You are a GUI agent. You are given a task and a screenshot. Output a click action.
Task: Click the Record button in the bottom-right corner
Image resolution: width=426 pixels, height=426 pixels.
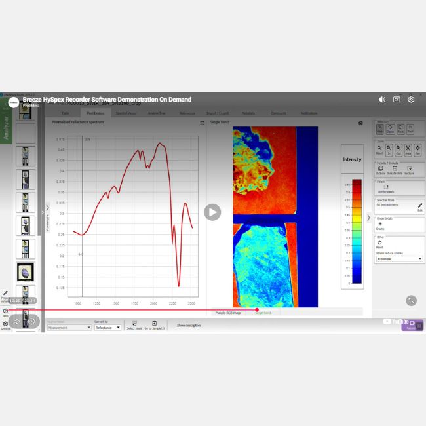[x=412, y=324]
